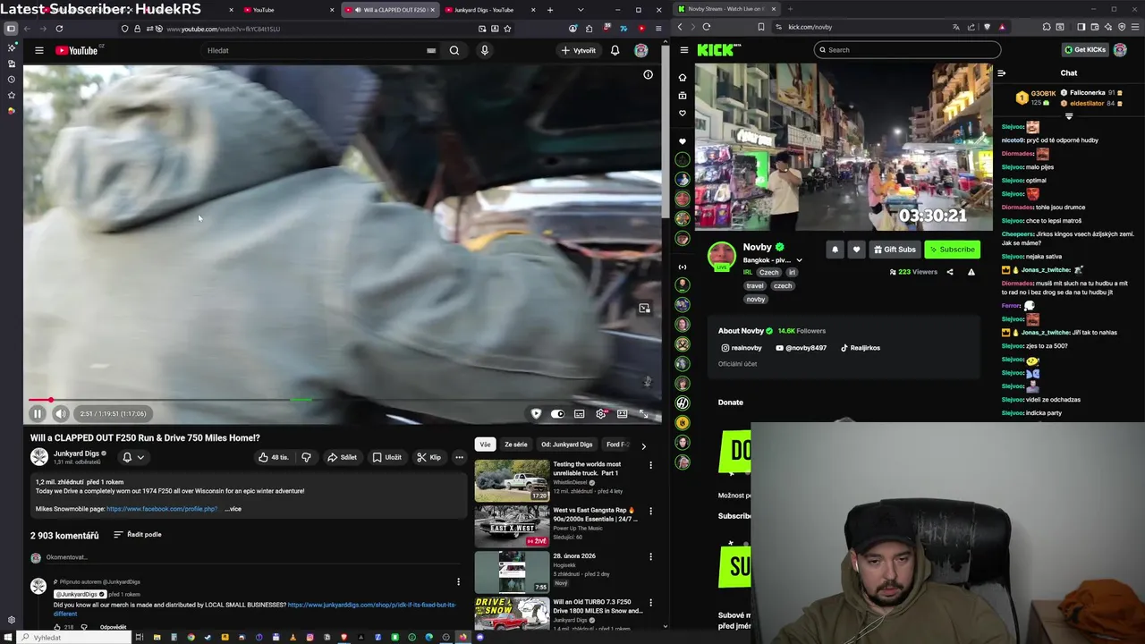The height and width of the screenshot is (644, 1145).
Task: Open the Vytvořit create button
Action: (x=579, y=50)
